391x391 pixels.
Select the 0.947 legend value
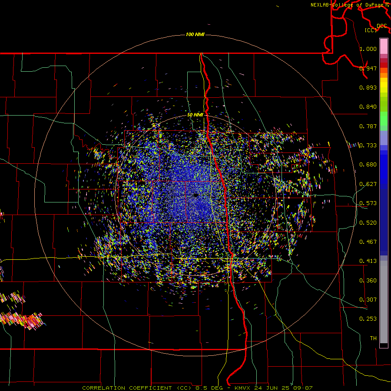(x=368, y=68)
